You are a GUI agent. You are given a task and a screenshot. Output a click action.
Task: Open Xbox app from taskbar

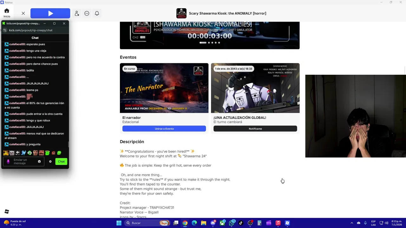pos(222,223)
